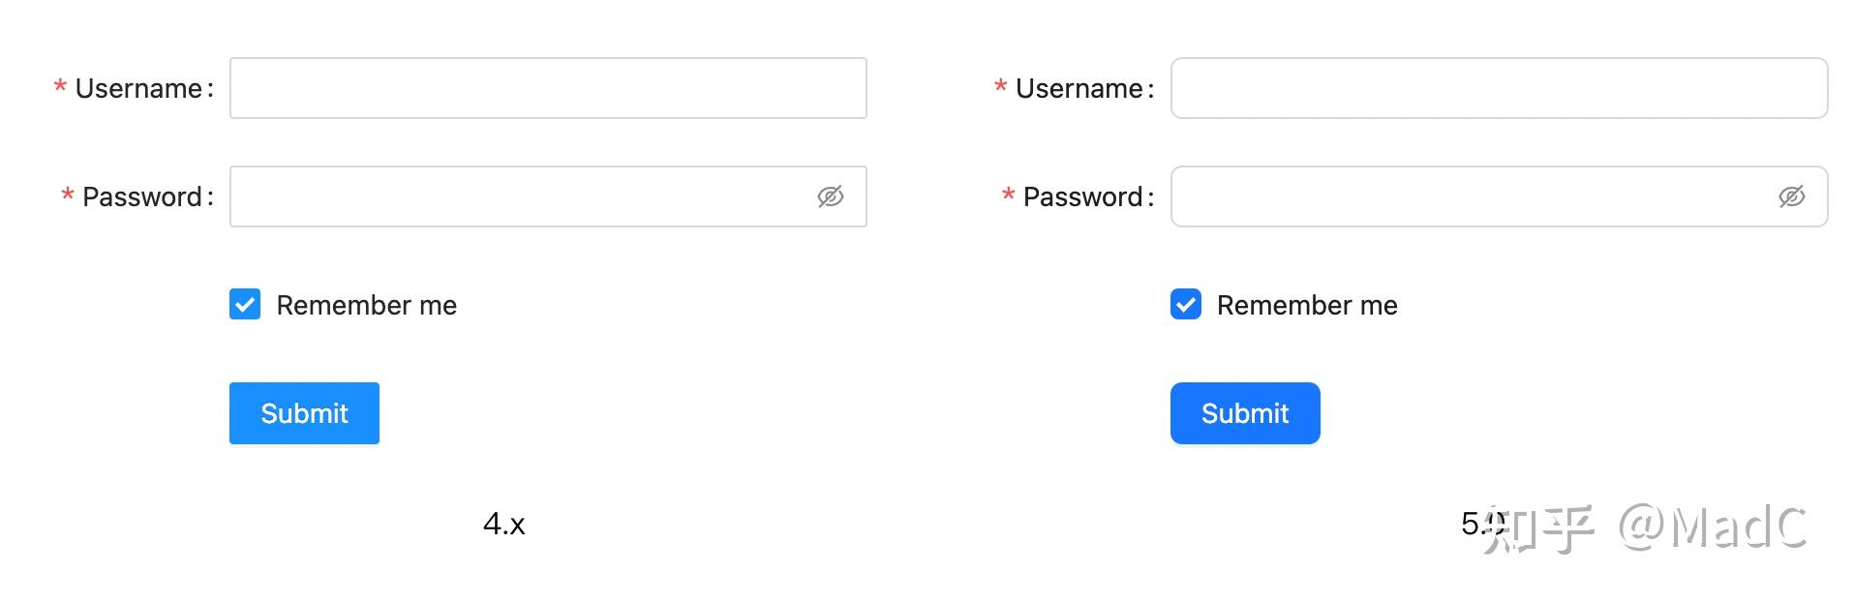Image resolution: width=1854 pixels, height=603 pixels.
Task: Click the @MadC watermark text
Action: [1713, 528]
